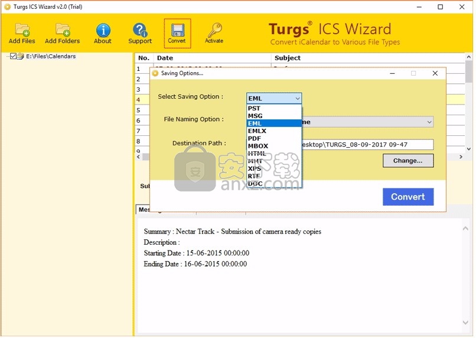The width and height of the screenshot is (476, 338).
Task: Click the Starting Date line in preview
Action: (x=197, y=253)
